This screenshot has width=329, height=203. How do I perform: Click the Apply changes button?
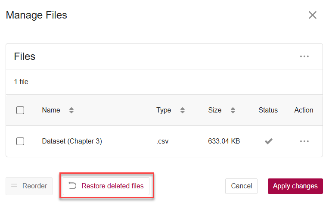click(295, 186)
